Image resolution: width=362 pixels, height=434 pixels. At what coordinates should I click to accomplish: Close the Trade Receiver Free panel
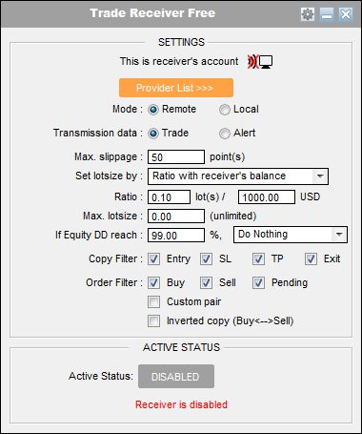point(346,14)
